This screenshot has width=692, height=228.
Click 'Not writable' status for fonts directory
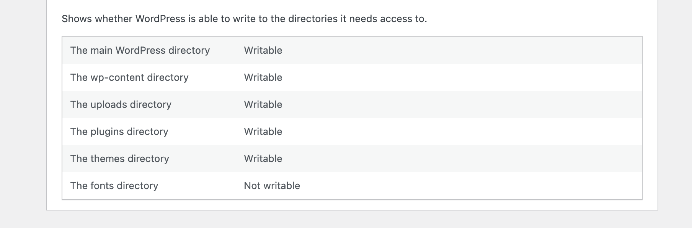coord(272,186)
